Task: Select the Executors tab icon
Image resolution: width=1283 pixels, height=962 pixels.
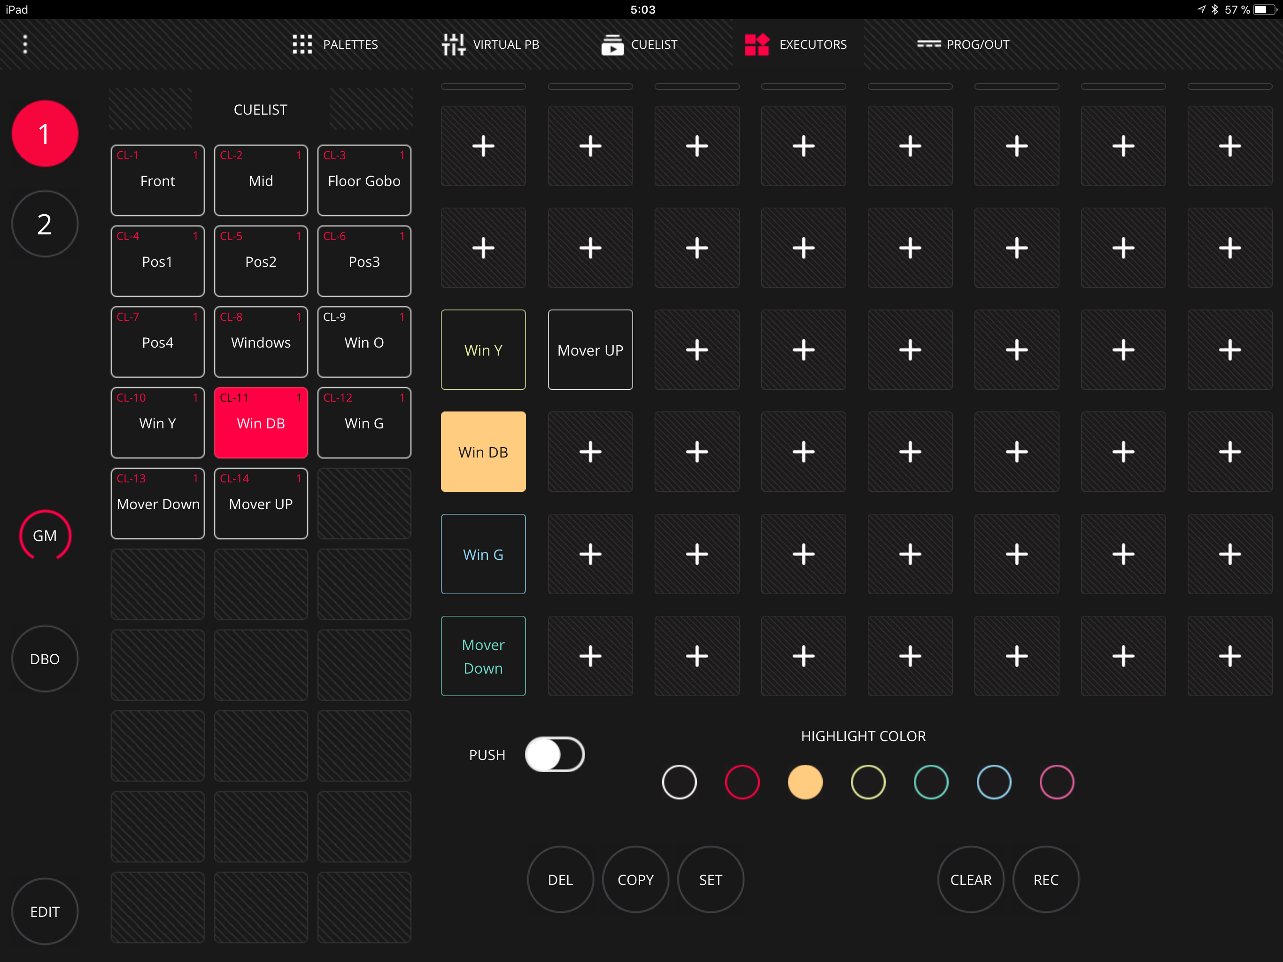Action: coord(757,44)
